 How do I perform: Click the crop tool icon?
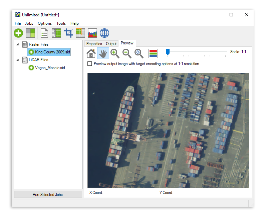[68, 33]
